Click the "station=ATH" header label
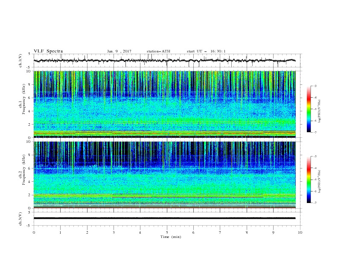The height and width of the screenshot is (261, 338). (158, 51)
